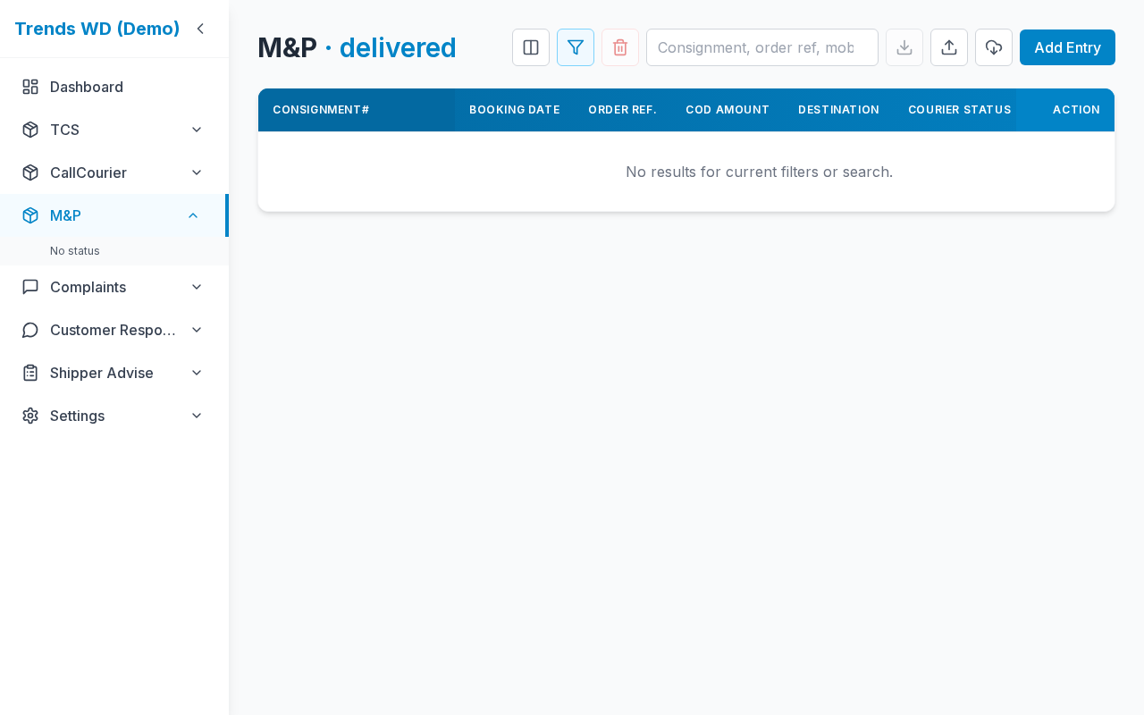Collapse the M&P submenu chevron
The width and height of the screenshot is (1144, 715).
tap(193, 215)
